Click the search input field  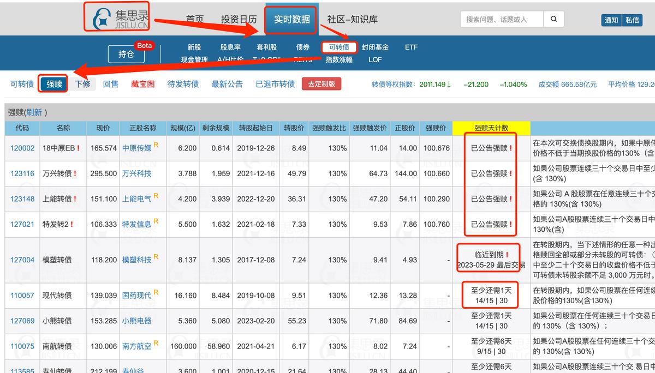point(502,19)
